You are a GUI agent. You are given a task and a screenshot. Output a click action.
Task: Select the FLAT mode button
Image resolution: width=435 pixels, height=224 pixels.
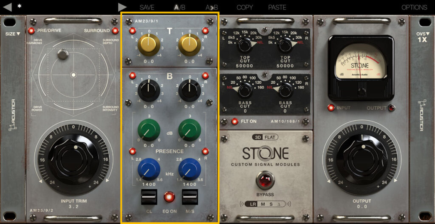tap(270, 137)
